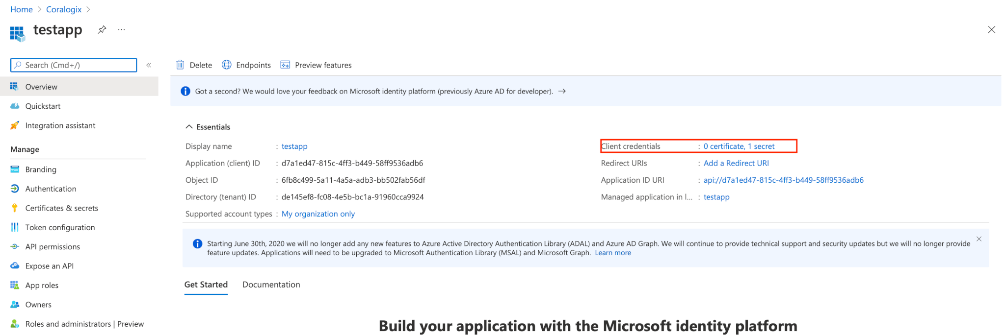
Task: Click the Roles and administrators icon
Action: point(15,324)
